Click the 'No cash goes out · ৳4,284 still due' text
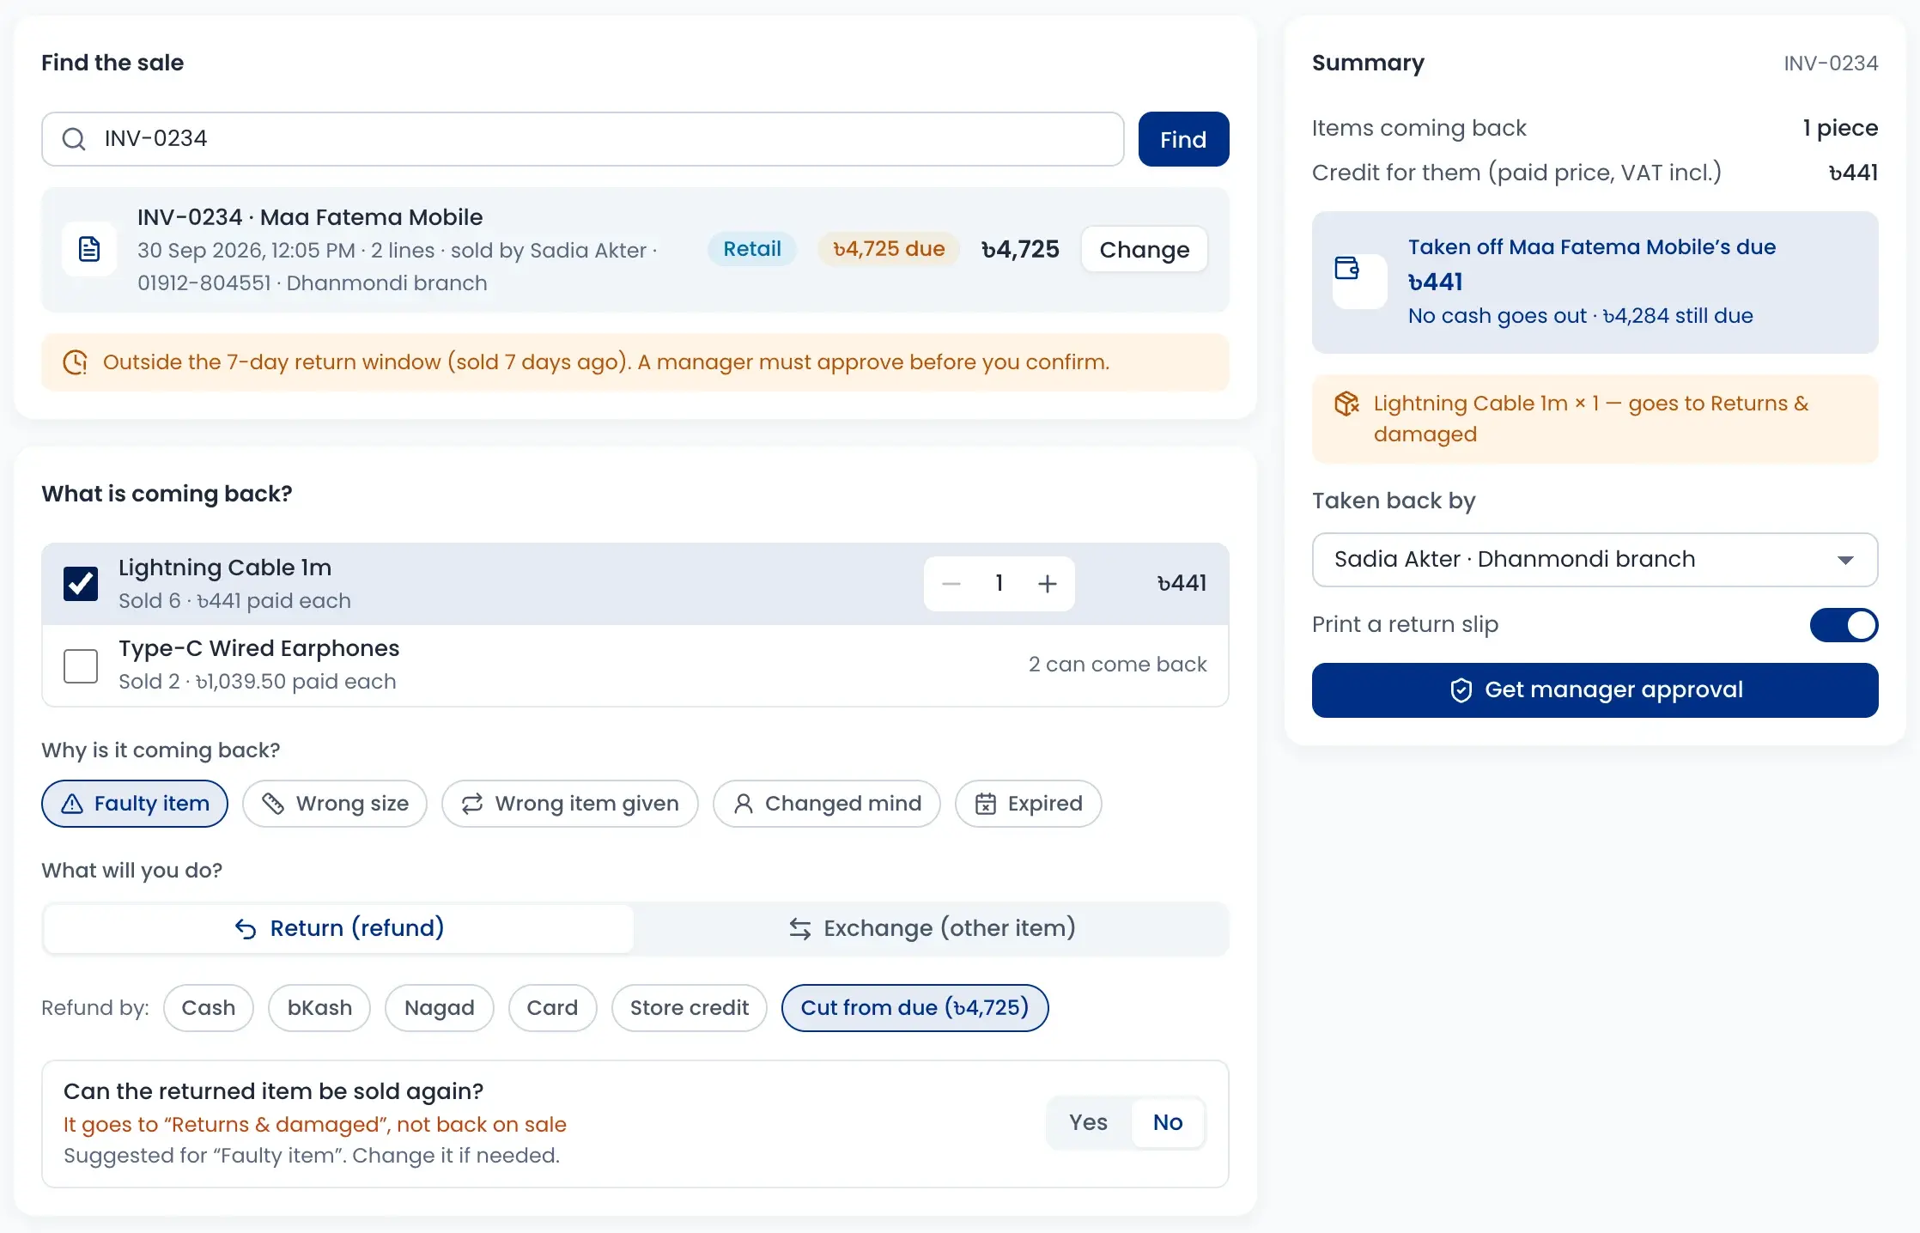This screenshot has width=1920, height=1233. [x=1580, y=316]
